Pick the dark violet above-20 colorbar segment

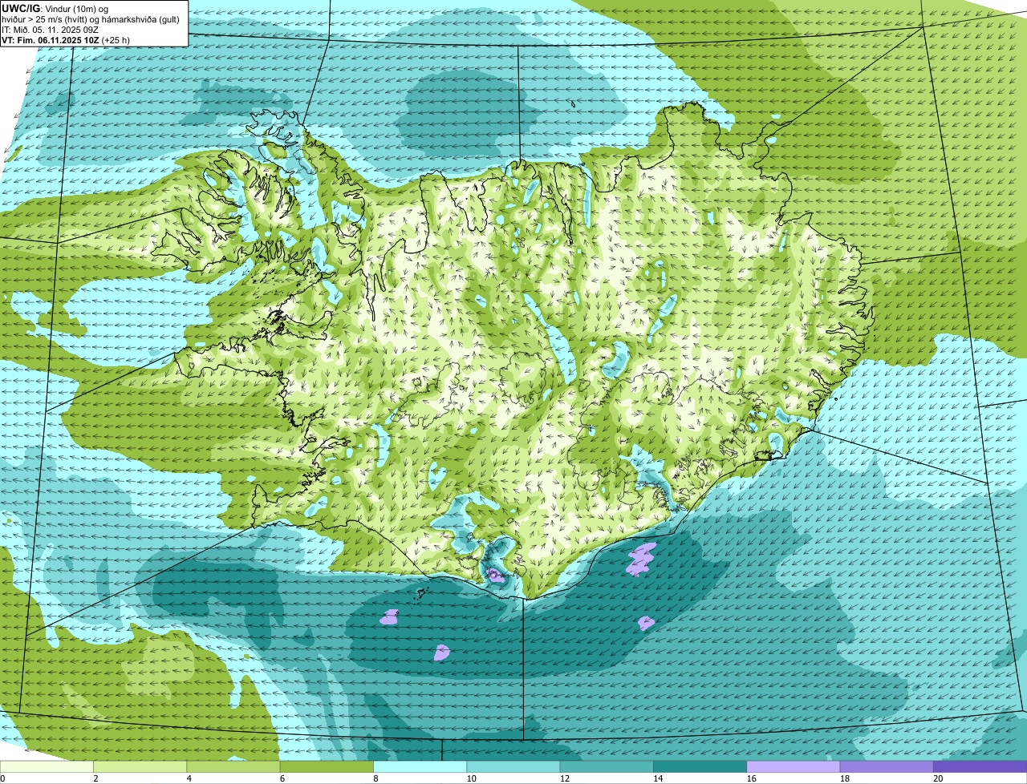(980, 766)
